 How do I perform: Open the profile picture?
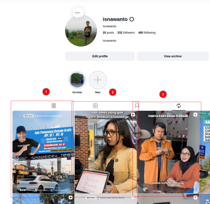(81, 31)
